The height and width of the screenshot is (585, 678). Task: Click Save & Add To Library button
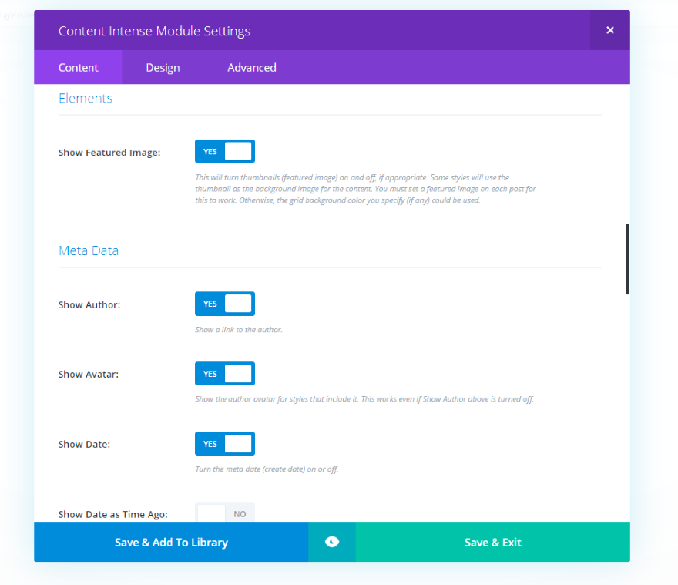tap(171, 542)
